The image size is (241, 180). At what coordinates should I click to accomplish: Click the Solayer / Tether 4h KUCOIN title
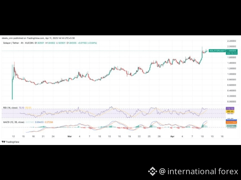point(18,43)
